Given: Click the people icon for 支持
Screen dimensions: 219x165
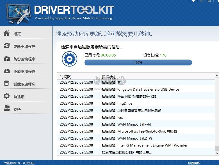Looking at the screenshot, I should click(7, 108).
